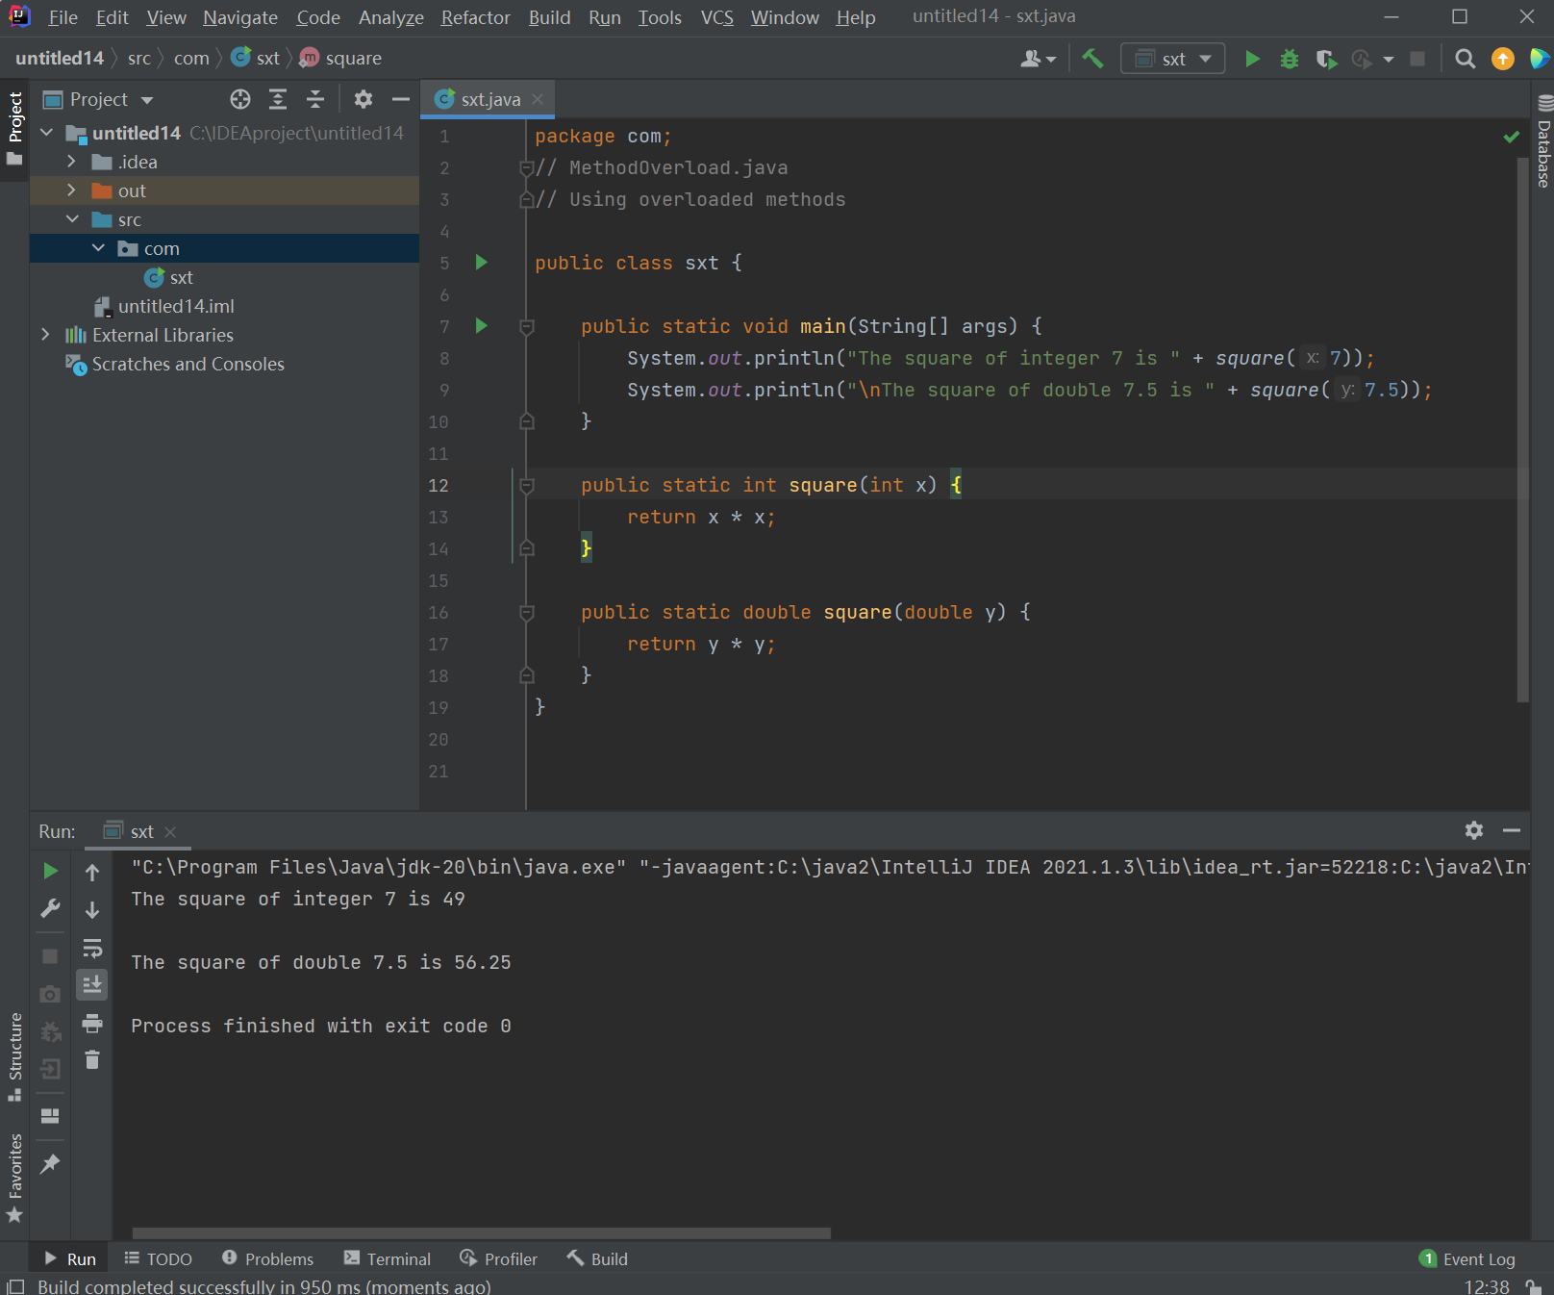Open the sxt run configuration dropdown
Image resolution: width=1554 pixels, height=1295 pixels.
(x=1172, y=59)
